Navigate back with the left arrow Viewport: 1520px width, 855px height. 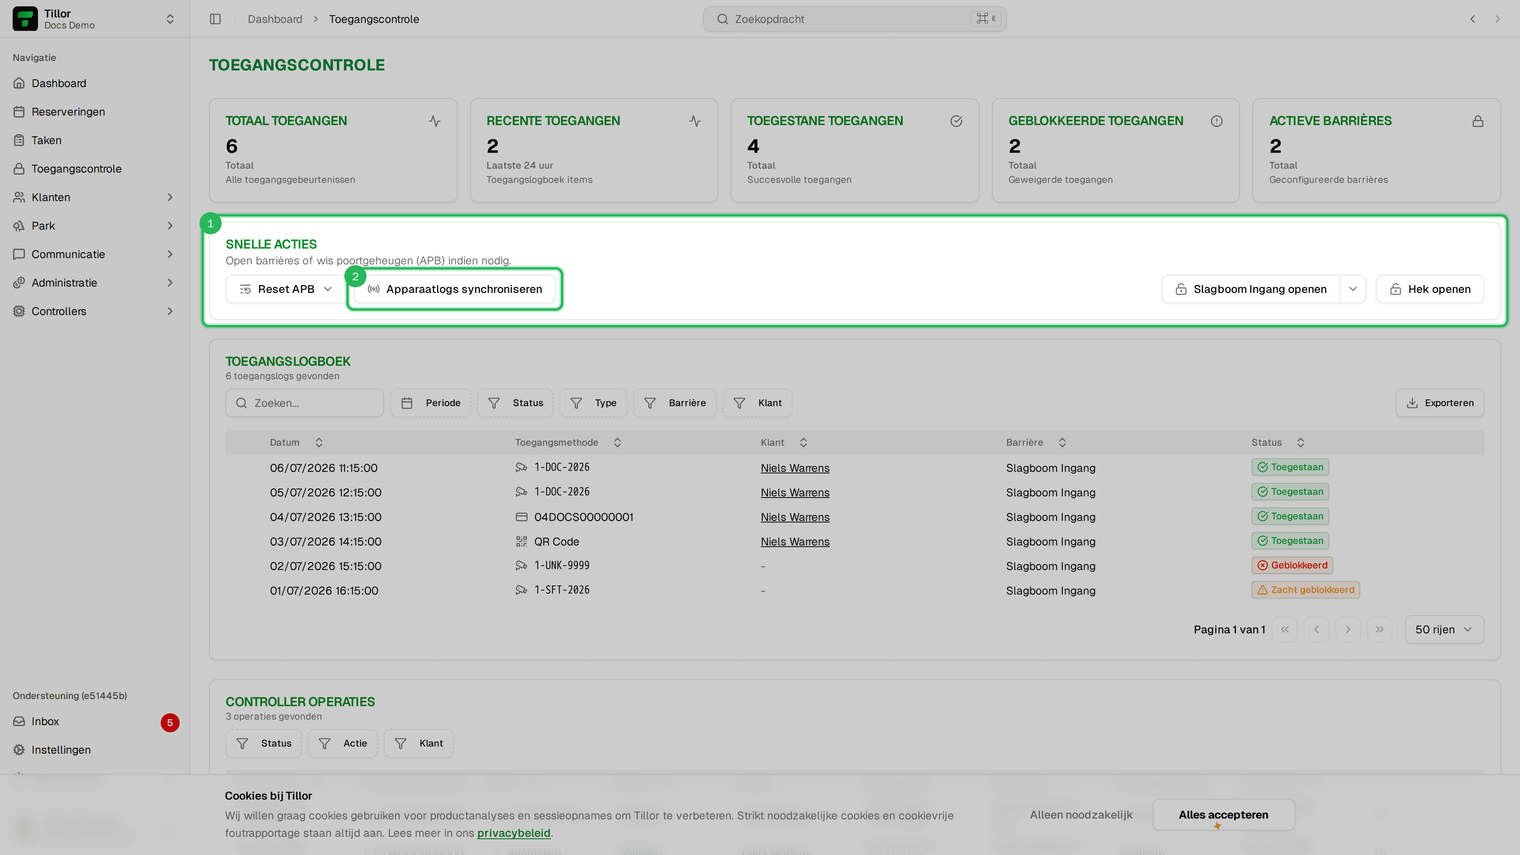(1473, 19)
